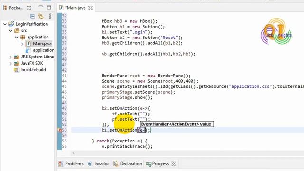Collapse All in Package Explorer toolbar
Image resolution: width=304 pixels, height=171 pixels.
coord(33,16)
